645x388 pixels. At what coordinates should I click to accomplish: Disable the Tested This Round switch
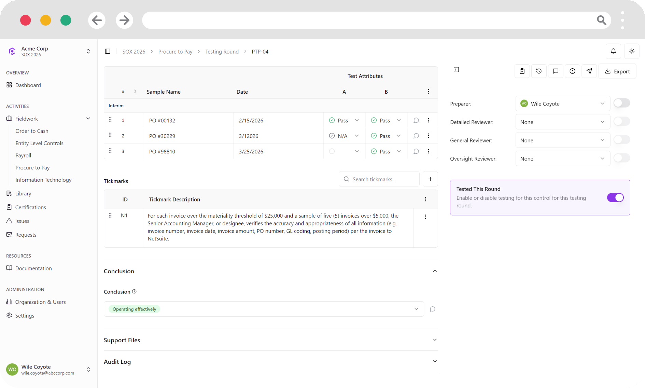pos(615,197)
